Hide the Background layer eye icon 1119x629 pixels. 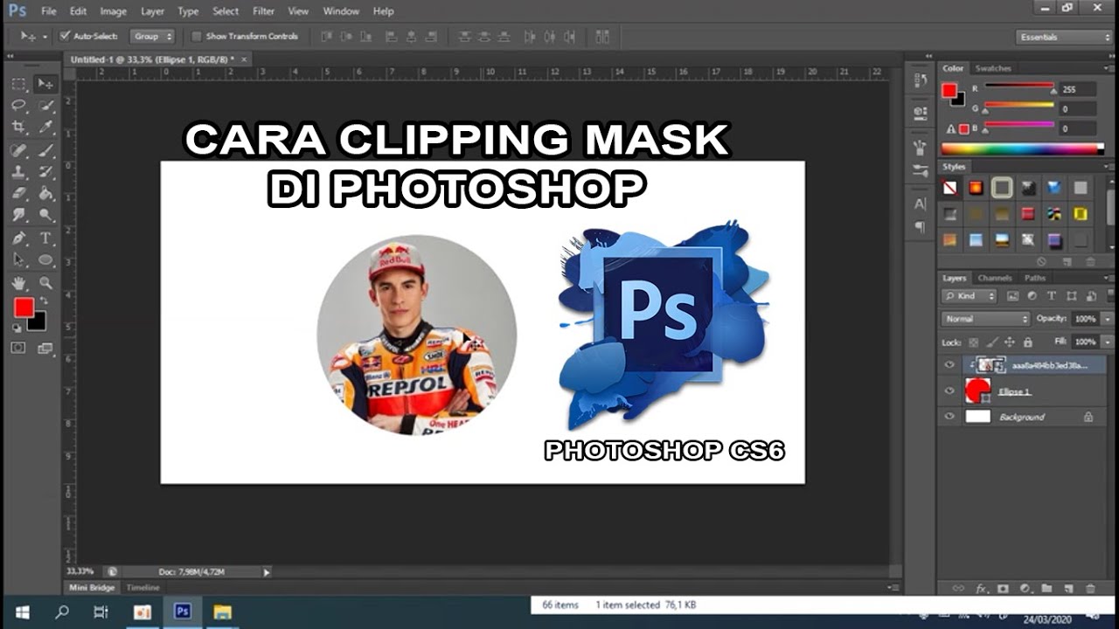pos(949,418)
